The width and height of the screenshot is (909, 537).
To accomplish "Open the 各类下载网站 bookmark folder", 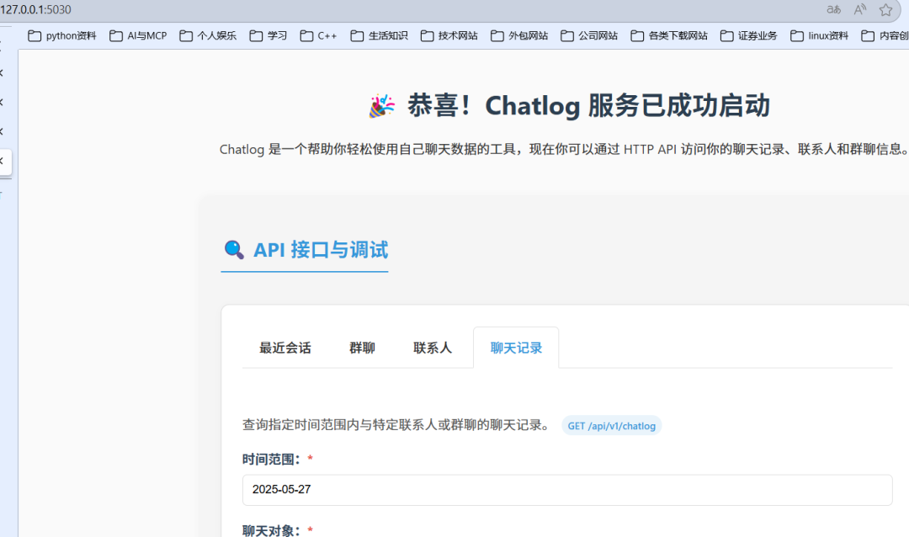I will pos(669,36).
